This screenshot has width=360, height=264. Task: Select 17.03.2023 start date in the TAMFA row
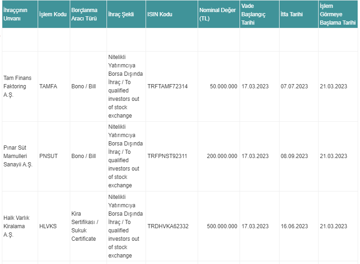pyautogui.click(x=255, y=86)
